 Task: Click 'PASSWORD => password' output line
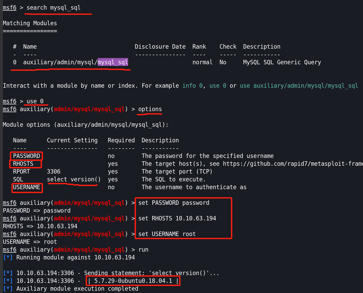(x=37, y=211)
